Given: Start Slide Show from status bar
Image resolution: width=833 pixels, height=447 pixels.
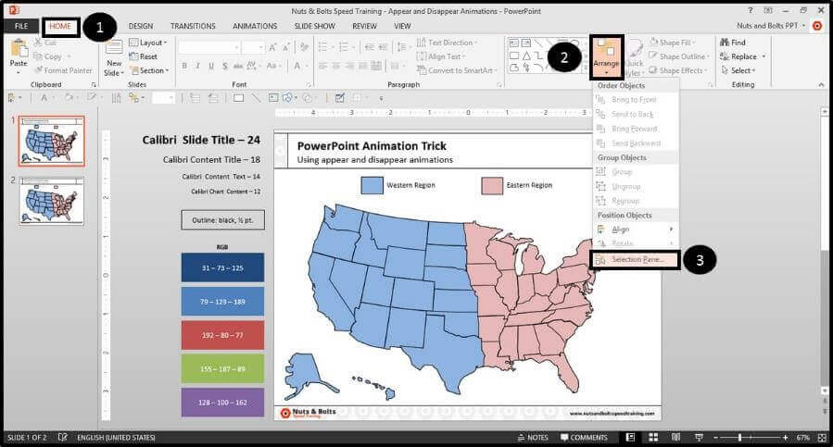Looking at the screenshot, I should [700, 438].
